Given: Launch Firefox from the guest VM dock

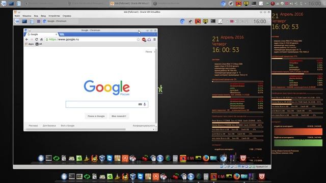Looking at the screenshot, I should pos(206,158).
